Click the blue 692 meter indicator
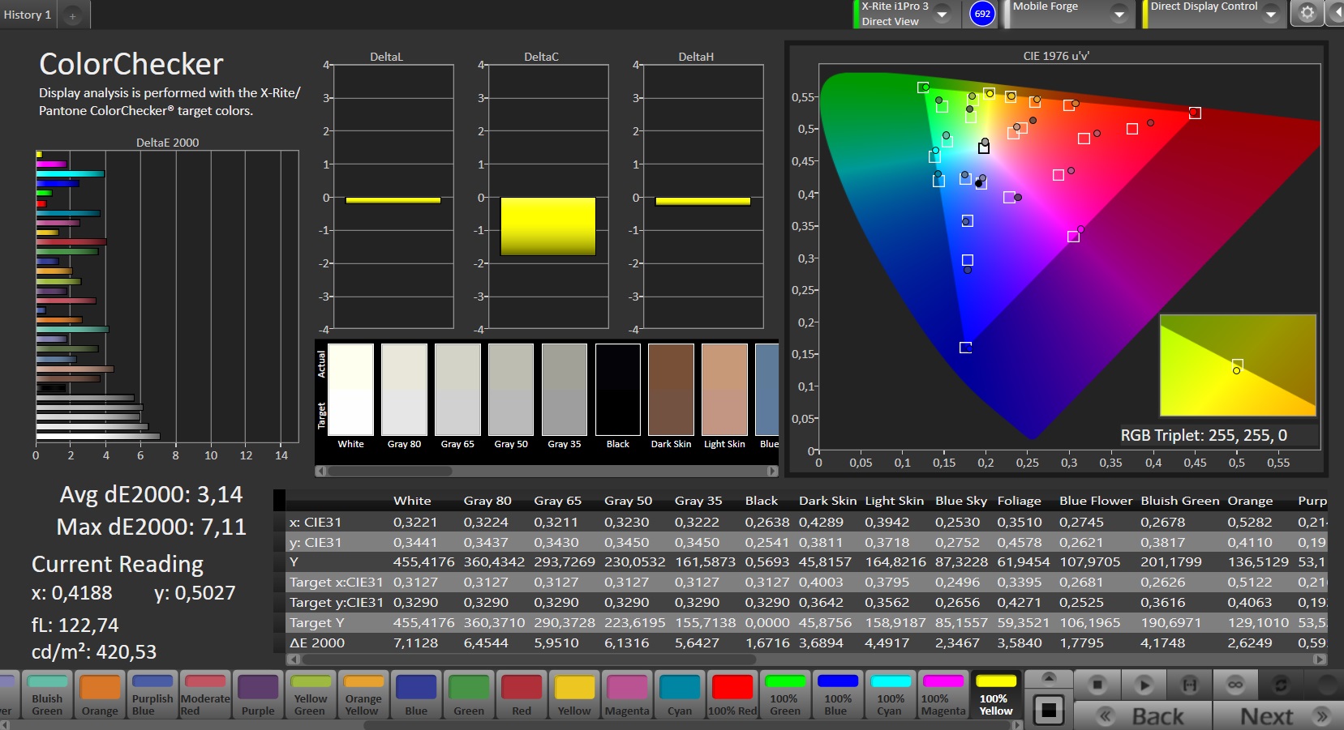Viewport: 1344px width, 730px height. coord(982,14)
